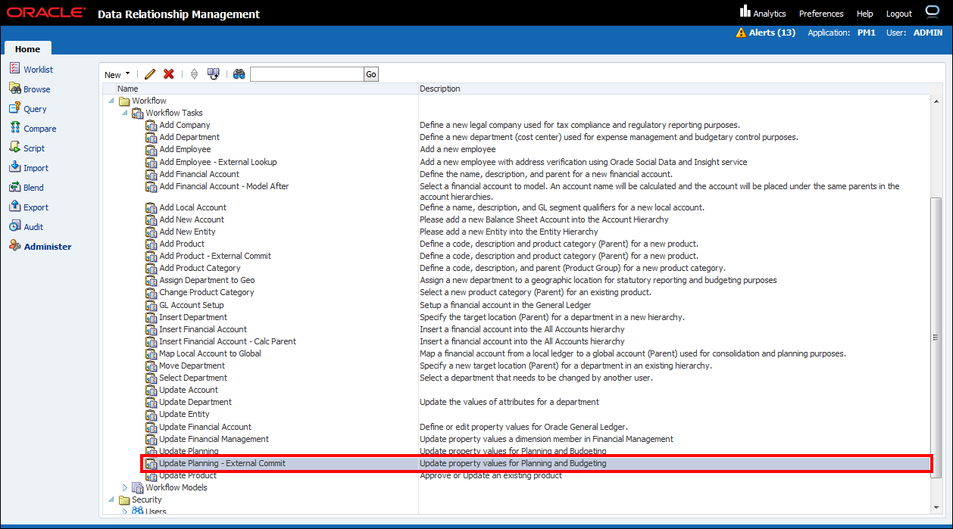Open the Analytics link

770,14
